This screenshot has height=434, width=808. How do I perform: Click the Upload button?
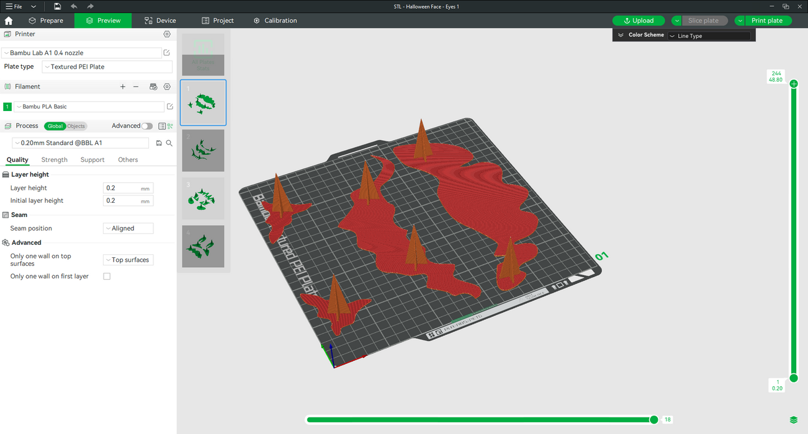click(639, 20)
